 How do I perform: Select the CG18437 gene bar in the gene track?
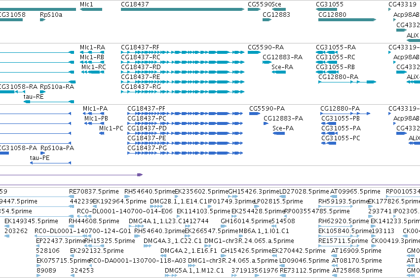coord(183,9)
